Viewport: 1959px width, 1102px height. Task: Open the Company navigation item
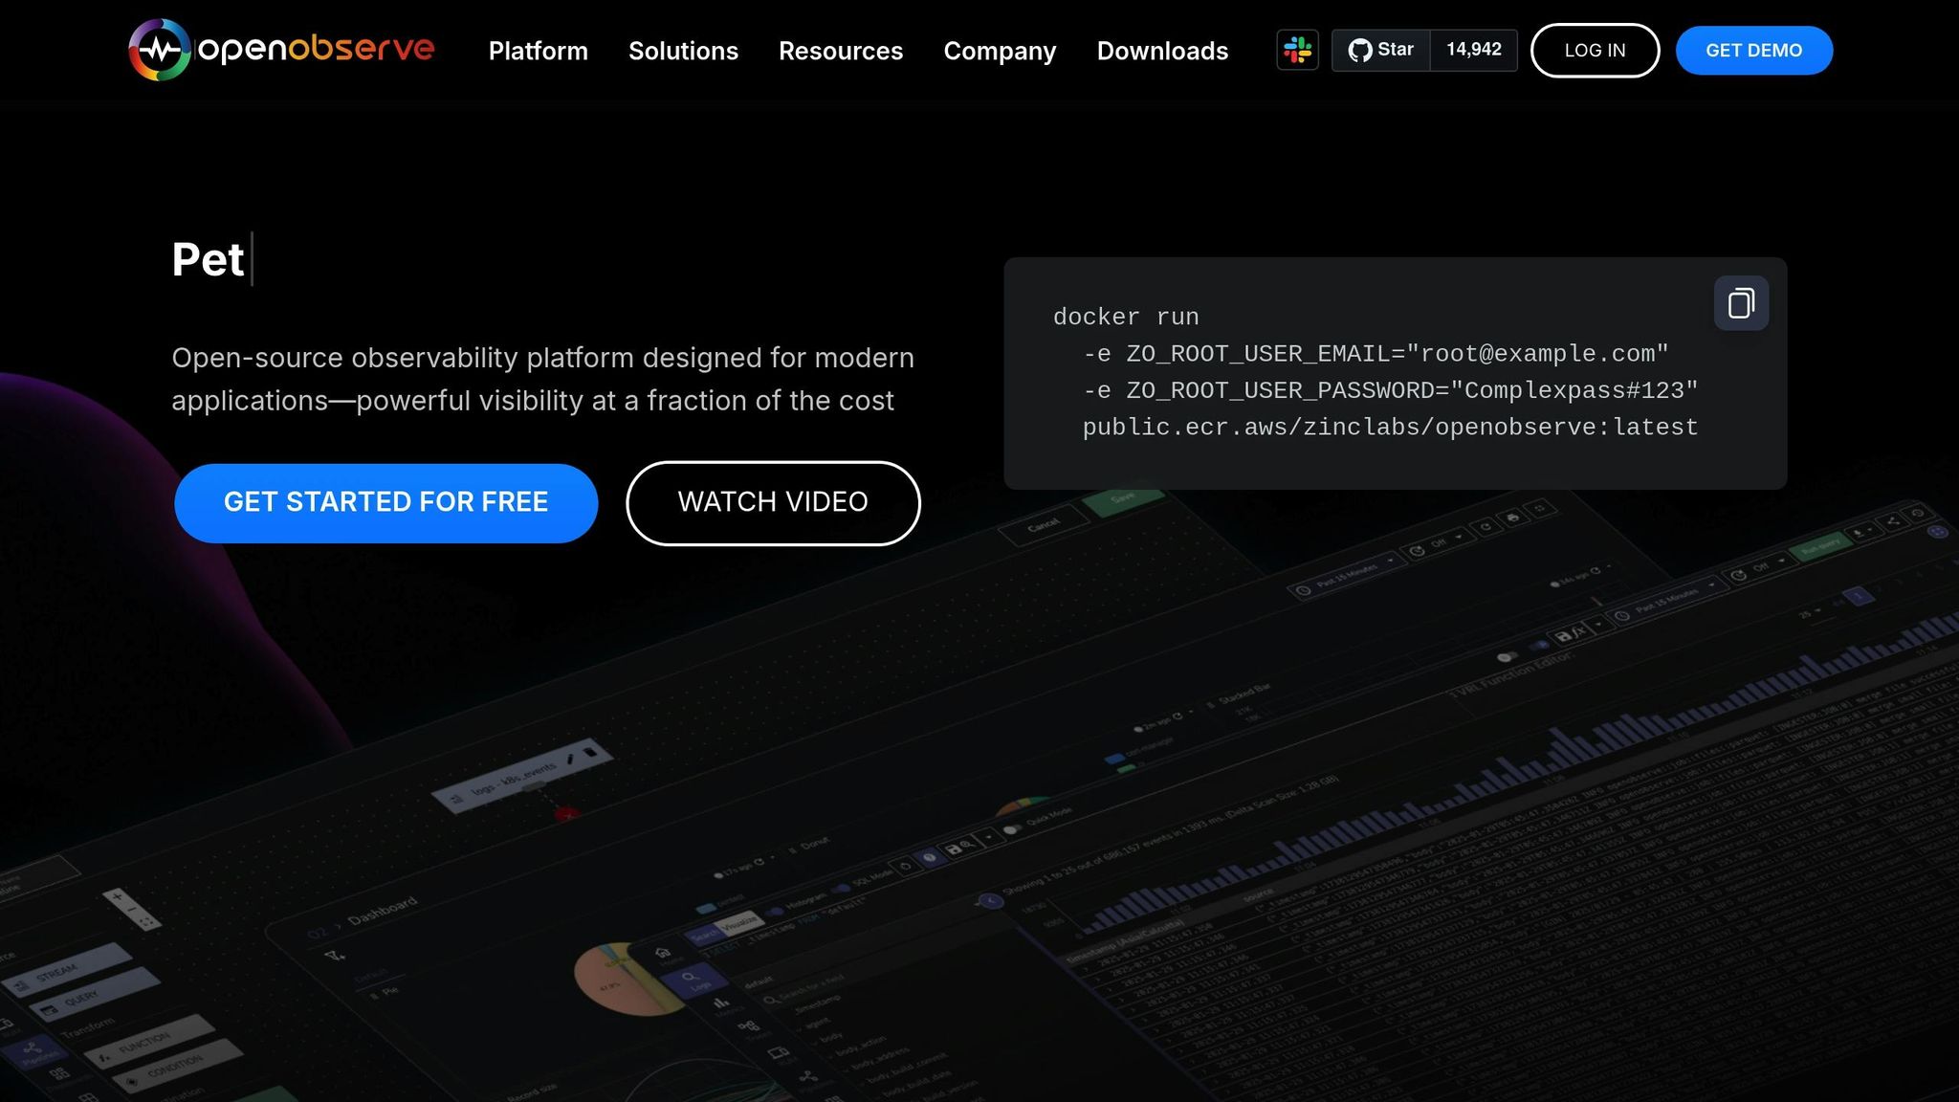pos(1000,51)
